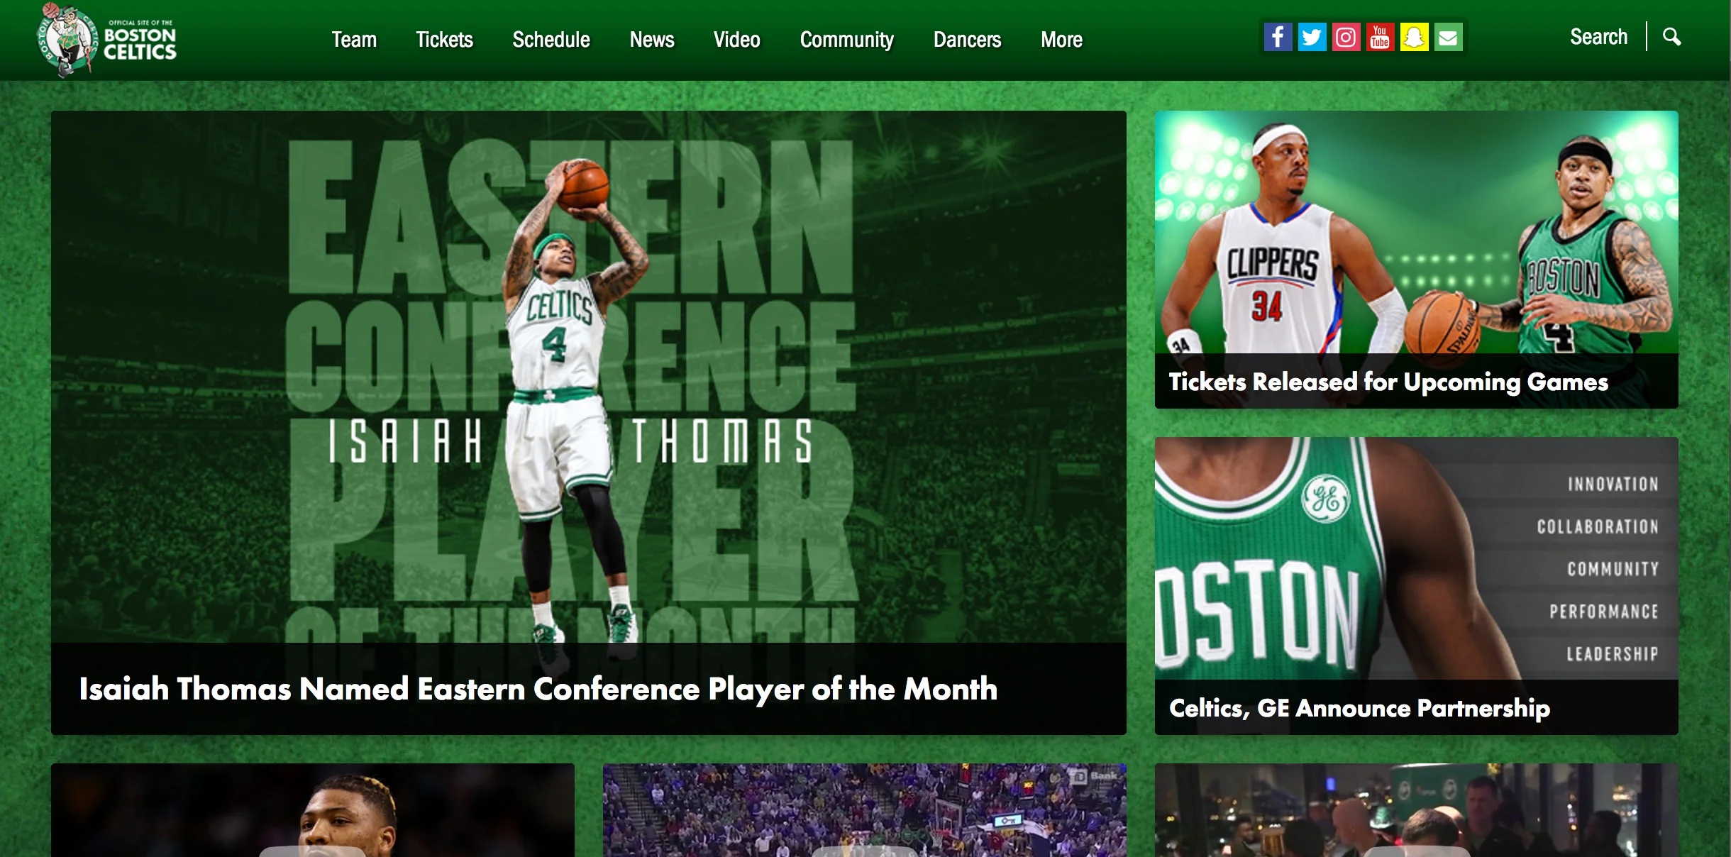Open Celtics, GE Announce Partnership article
This screenshot has height=857, width=1731.
(x=1359, y=708)
